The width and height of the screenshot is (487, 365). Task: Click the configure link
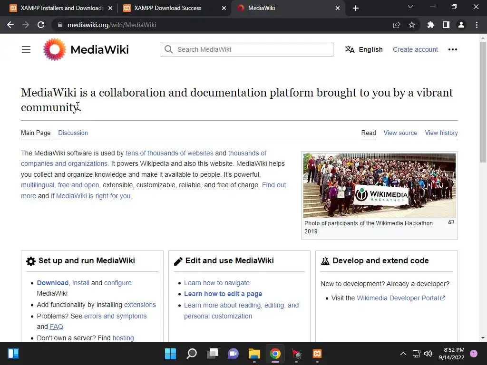pos(118,283)
